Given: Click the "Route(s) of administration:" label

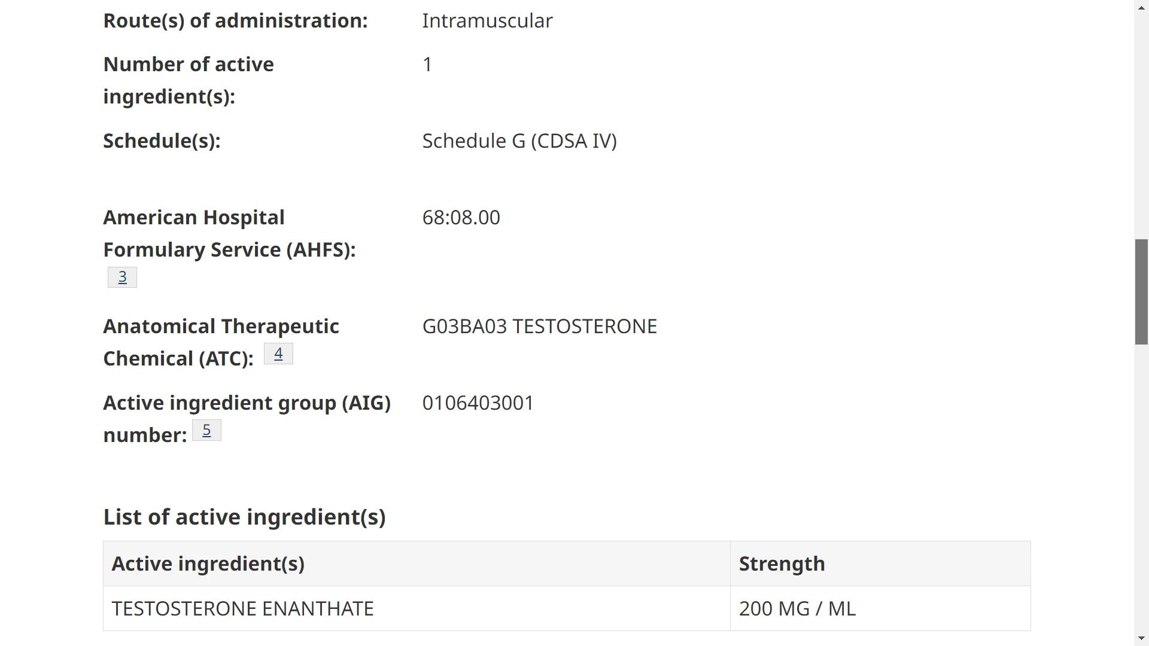Looking at the screenshot, I should [x=235, y=21].
